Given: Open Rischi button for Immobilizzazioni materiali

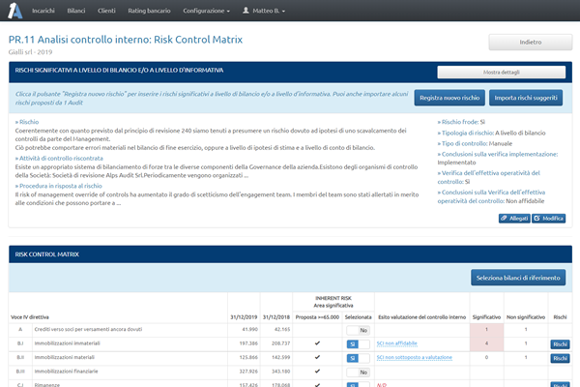Looking at the screenshot, I should (560, 359).
